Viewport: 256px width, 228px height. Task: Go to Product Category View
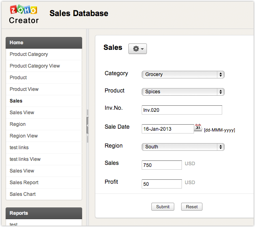pyautogui.click(x=35, y=66)
